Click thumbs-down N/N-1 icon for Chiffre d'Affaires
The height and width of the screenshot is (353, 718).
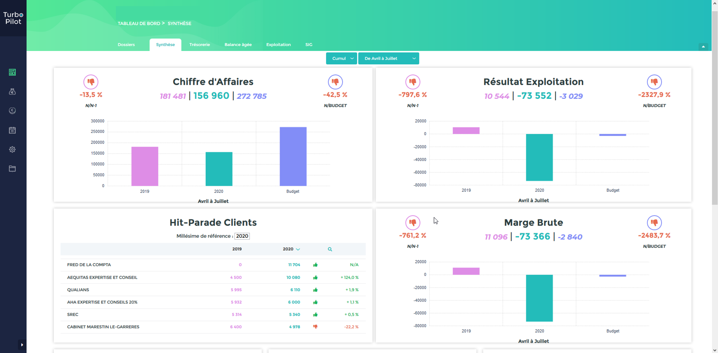coord(91,82)
